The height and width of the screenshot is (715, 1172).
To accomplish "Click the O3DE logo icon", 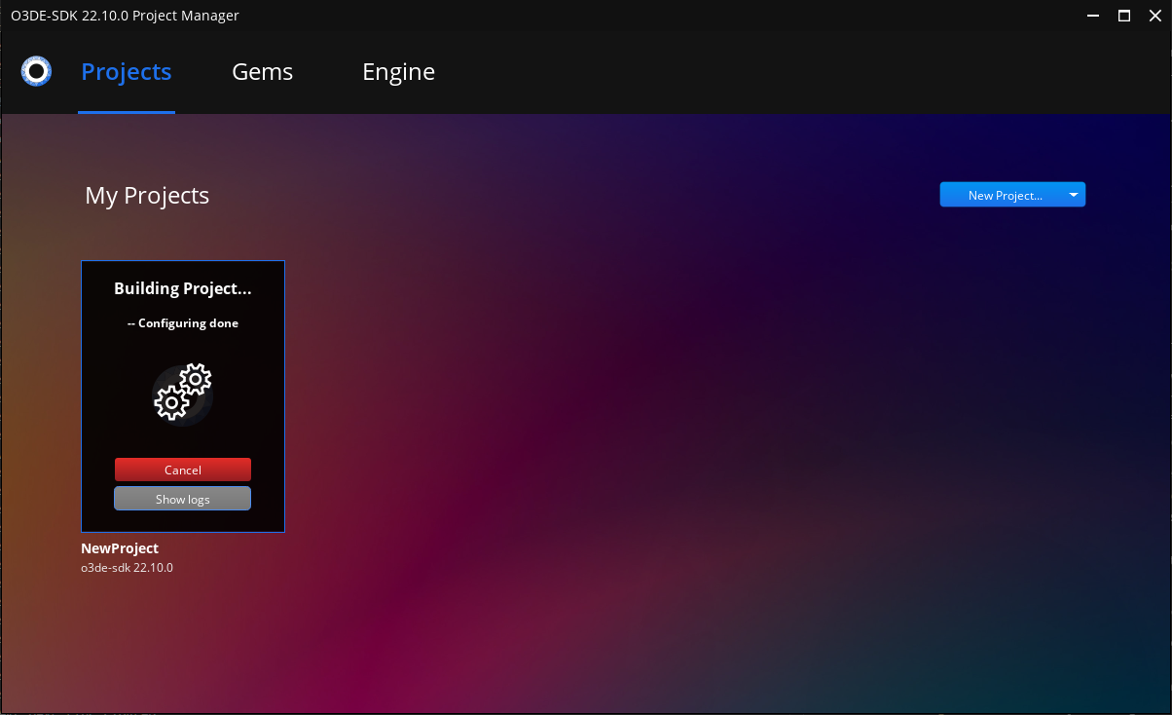I will point(36,71).
